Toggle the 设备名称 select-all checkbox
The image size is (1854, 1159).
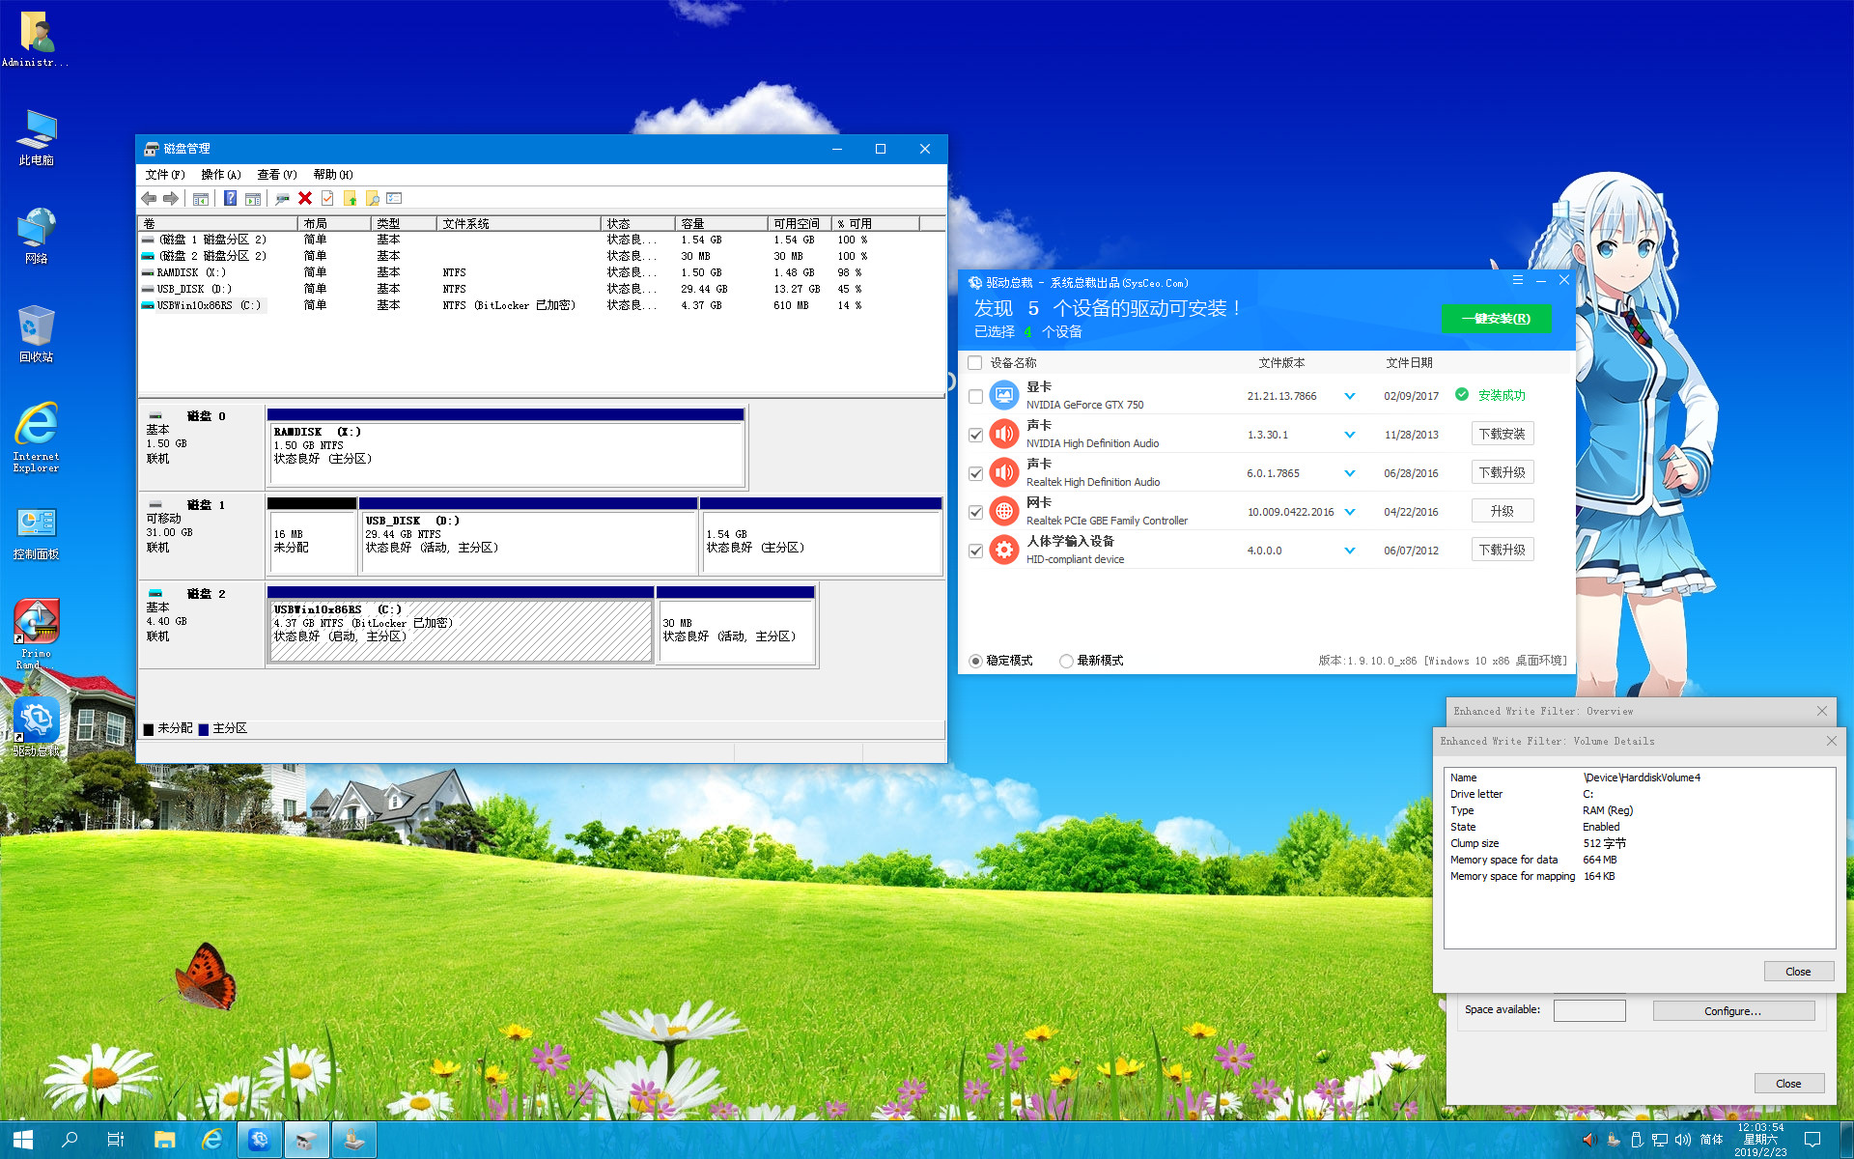coord(975,363)
